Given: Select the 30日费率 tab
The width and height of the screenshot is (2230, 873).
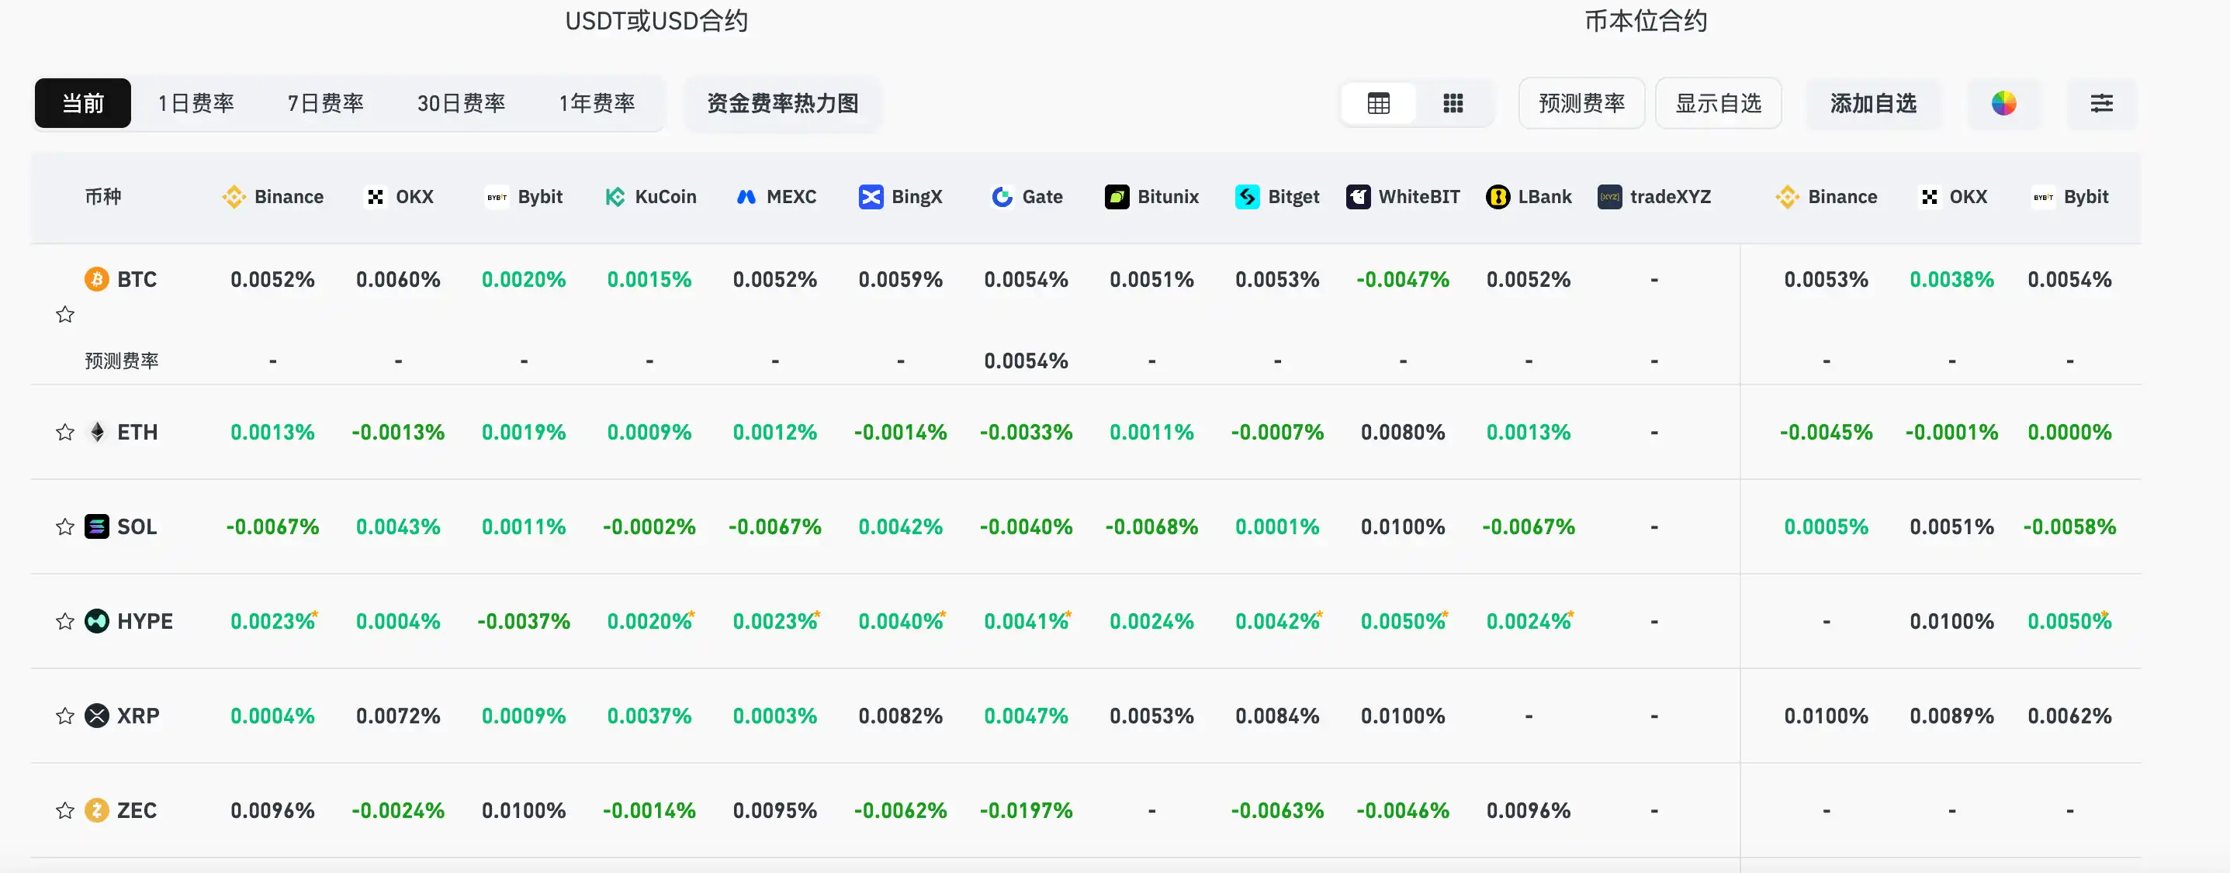Looking at the screenshot, I should point(462,104).
